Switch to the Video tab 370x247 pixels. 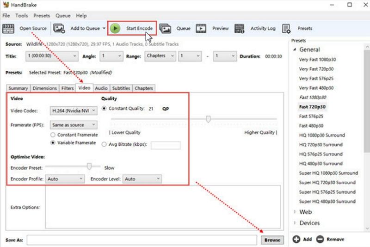coord(84,88)
